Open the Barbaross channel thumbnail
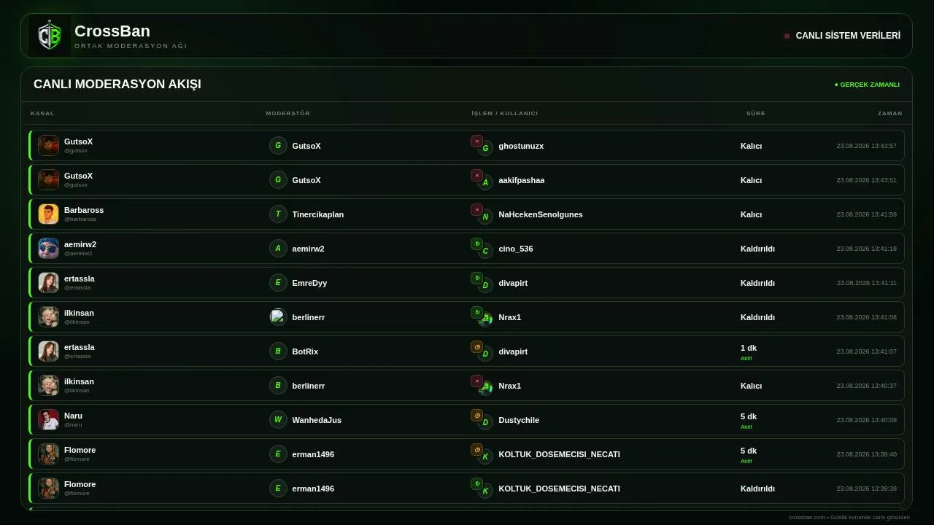 tap(48, 214)
